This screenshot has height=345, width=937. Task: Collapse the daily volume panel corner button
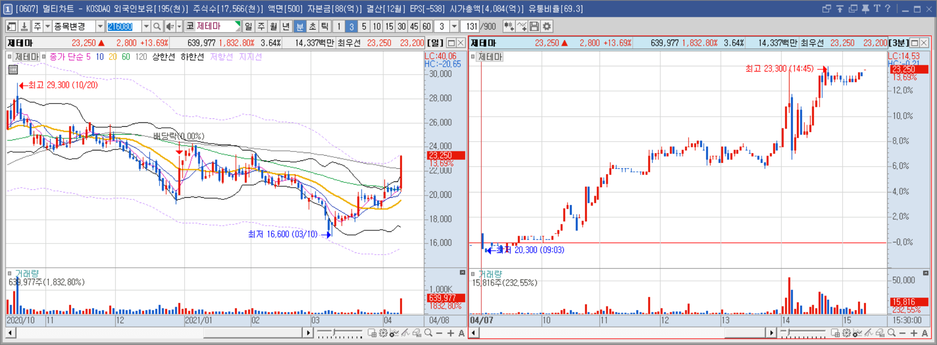(x=462, y=272)
